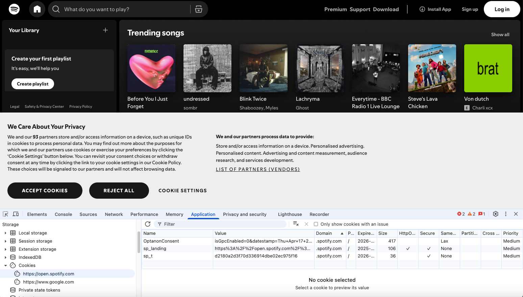
Task: Click Show all for Trending songs
Action: pos(500,34)
